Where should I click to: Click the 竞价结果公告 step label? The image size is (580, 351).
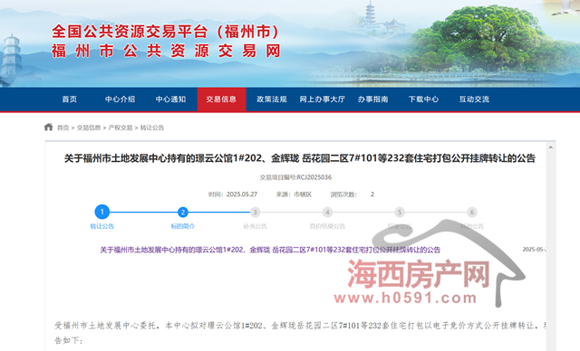327,226
